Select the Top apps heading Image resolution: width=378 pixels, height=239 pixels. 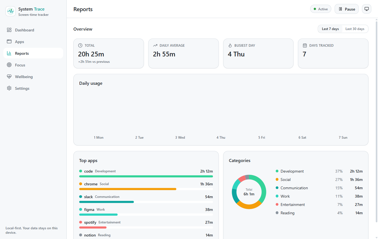pos(88,161)
